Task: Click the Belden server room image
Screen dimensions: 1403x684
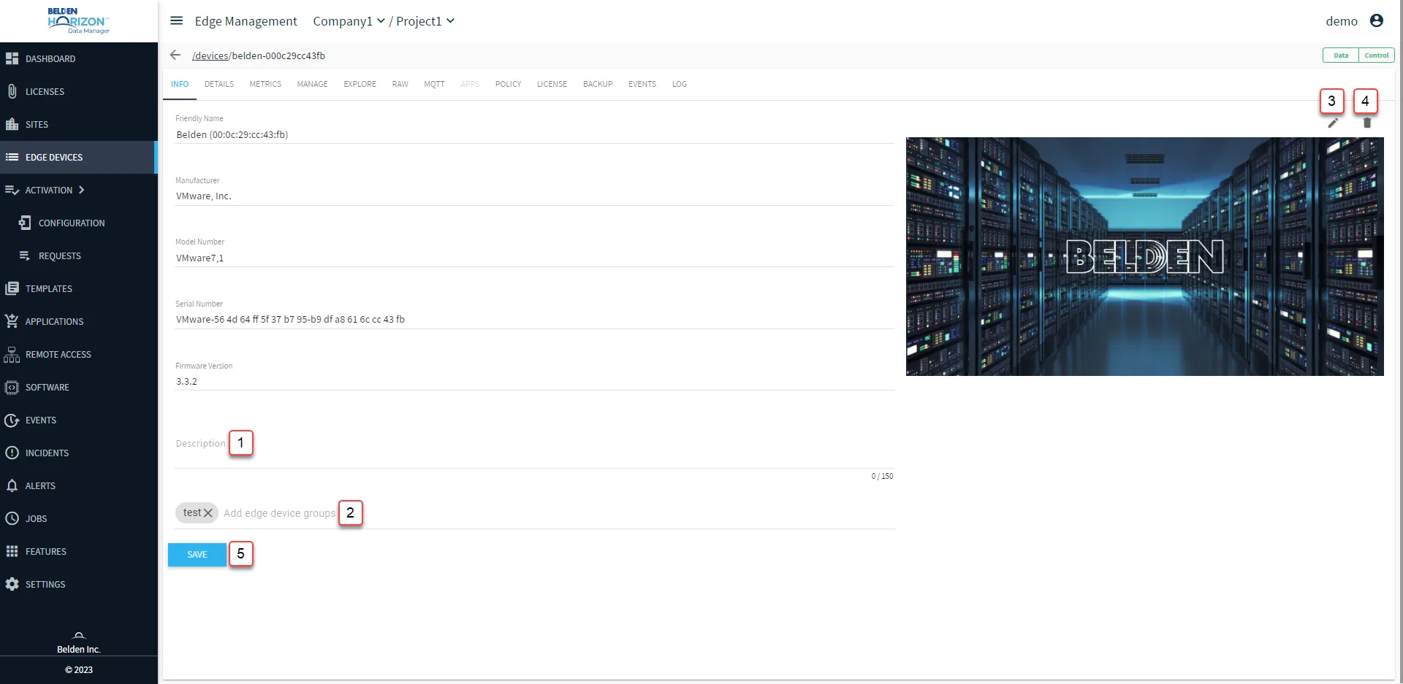Action: pyautogui.click(x=1144, y=256)
